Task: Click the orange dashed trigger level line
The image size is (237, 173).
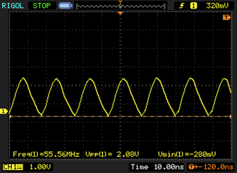Action: point(121,116)
